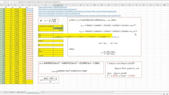Click the mu label cell
The height and width of the screenshot is (95, 169).
tap(46, 49)
